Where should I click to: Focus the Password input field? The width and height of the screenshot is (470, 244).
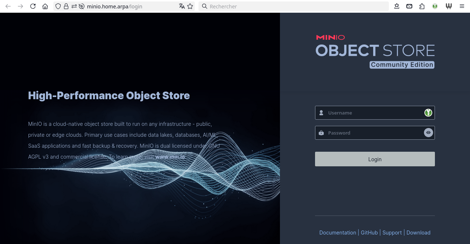[x=375, y=133]
